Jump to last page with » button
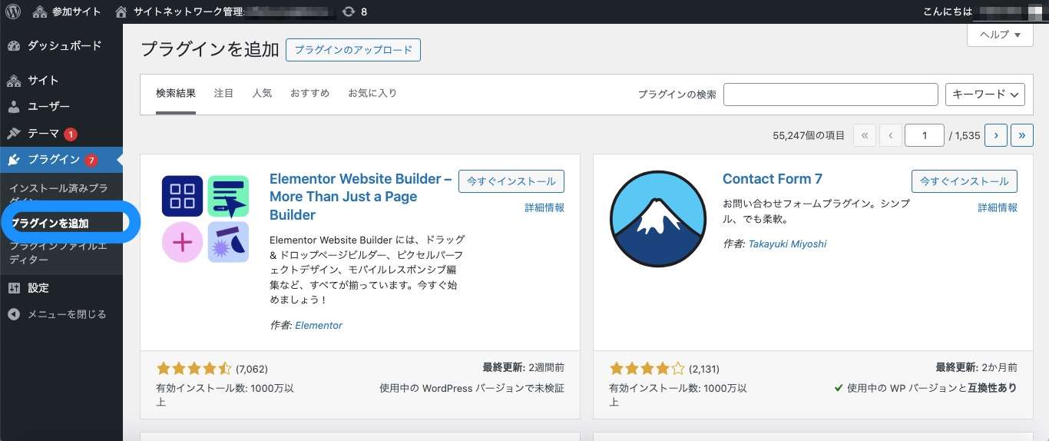 coord(1022,135)
